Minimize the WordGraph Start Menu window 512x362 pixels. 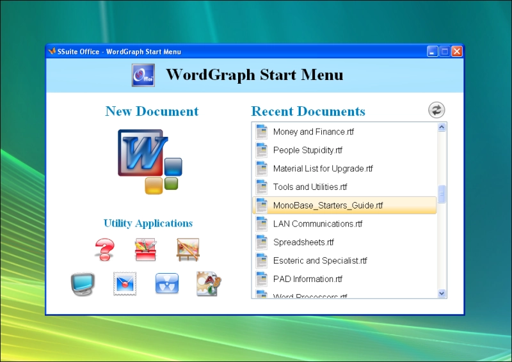433,52
